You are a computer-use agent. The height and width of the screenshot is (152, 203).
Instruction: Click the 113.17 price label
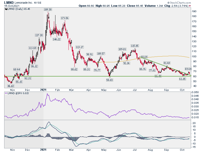[x=80, y=47]
